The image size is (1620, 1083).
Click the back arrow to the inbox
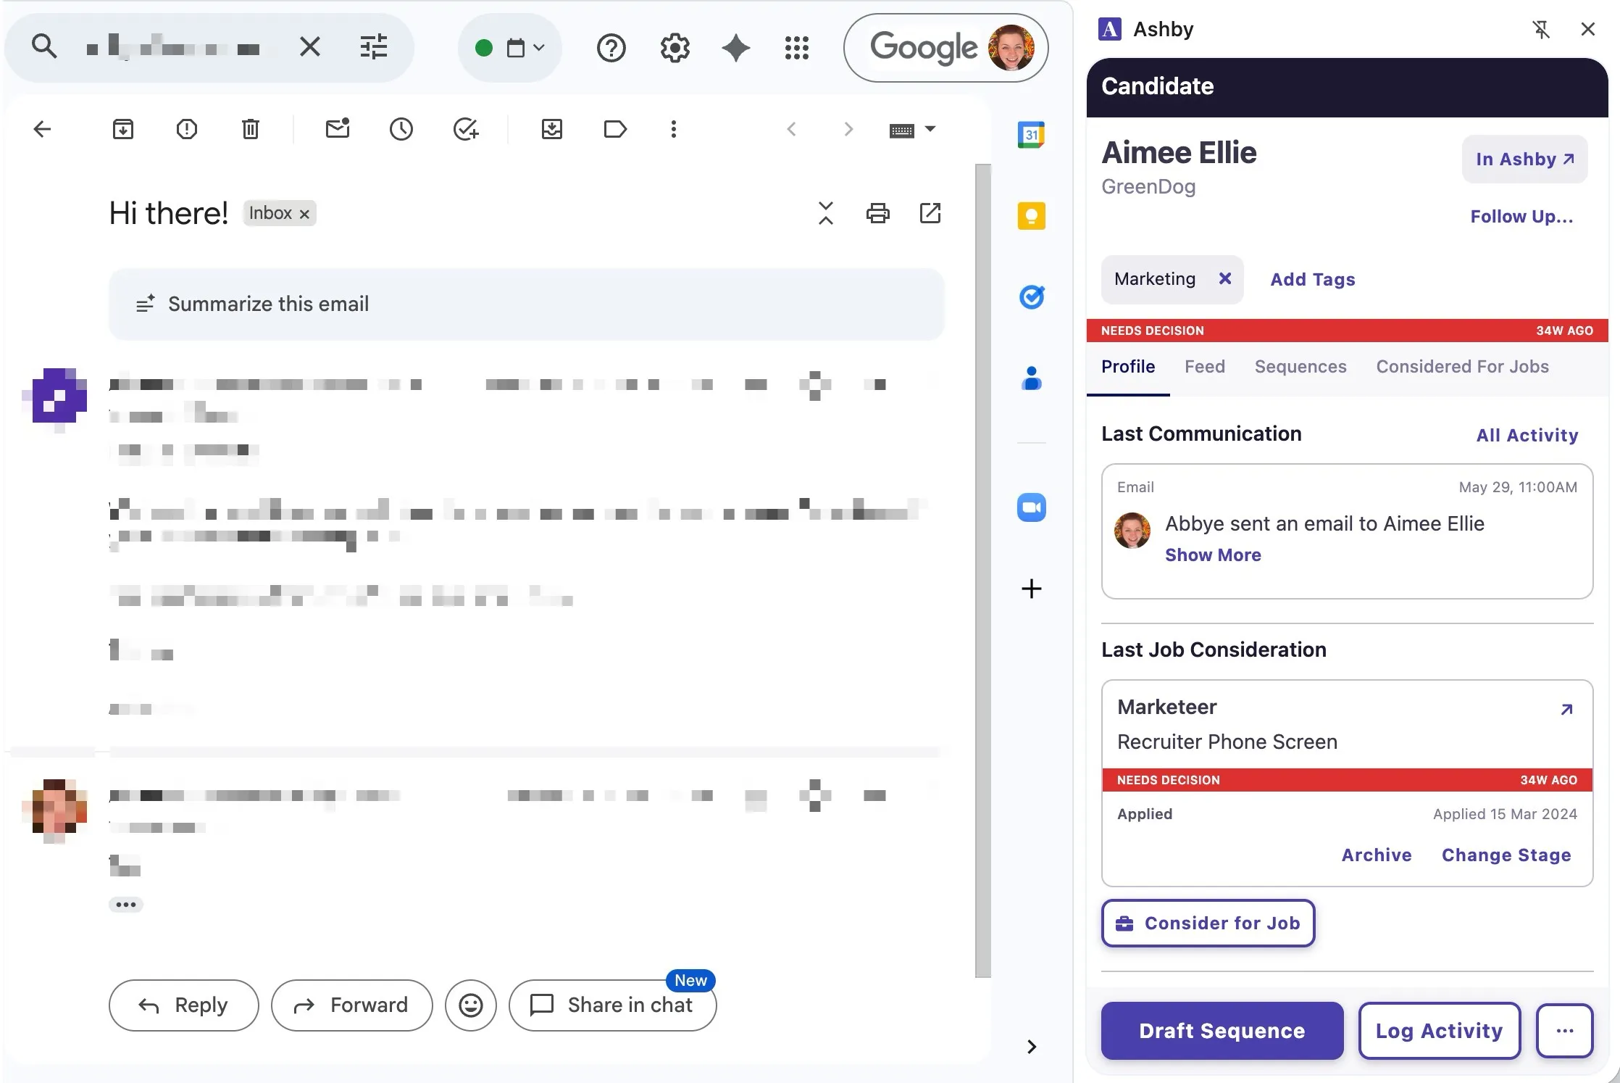pos(42,129)
